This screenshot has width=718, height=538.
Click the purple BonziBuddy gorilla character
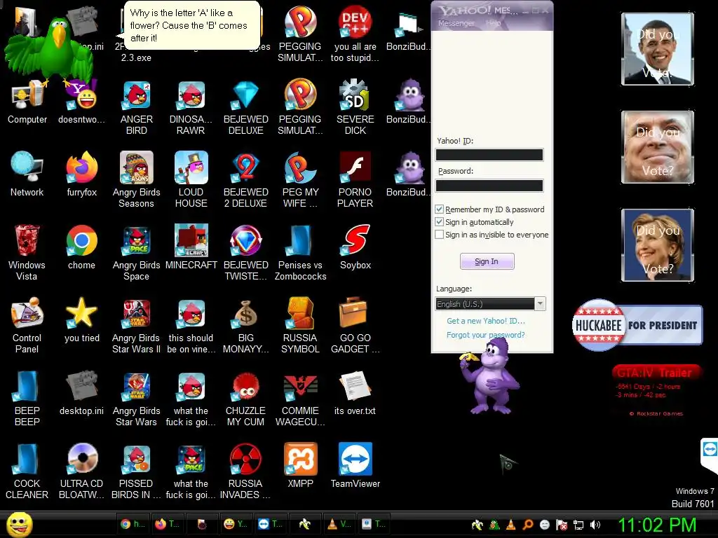pyautogui.click(x=490, y=378)
